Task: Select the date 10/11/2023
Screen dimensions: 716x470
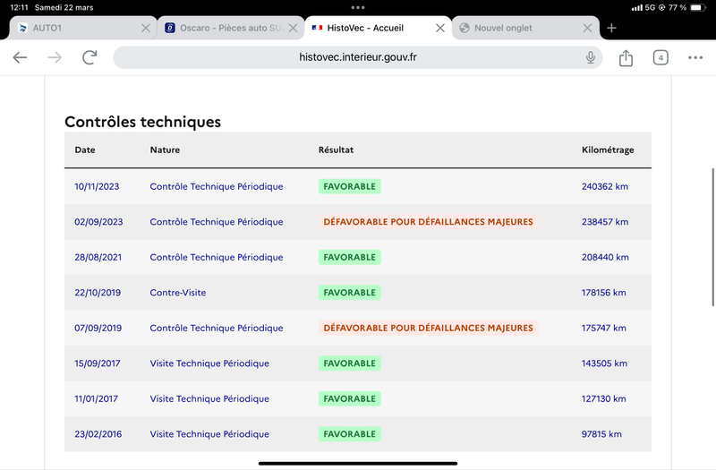Action: 97,186
